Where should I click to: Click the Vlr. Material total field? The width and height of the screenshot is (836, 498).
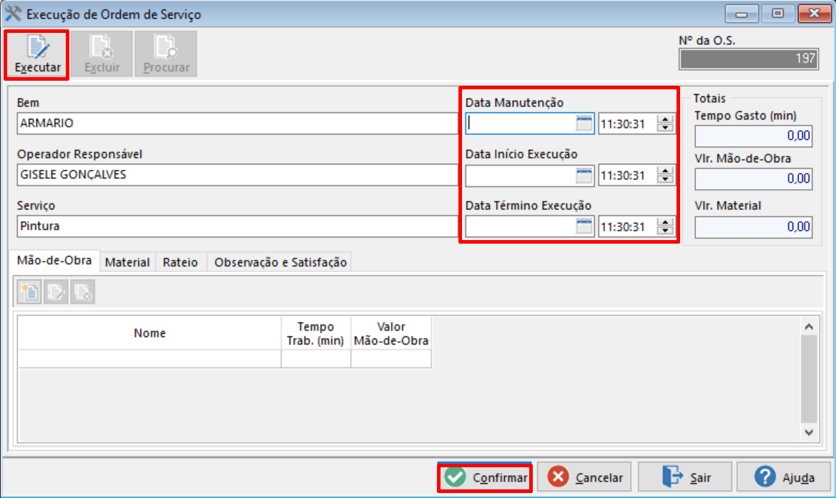coord(753,227)
